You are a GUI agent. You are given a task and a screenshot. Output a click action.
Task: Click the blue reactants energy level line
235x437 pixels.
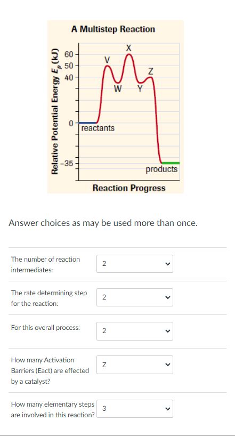(x=87, y=123)
